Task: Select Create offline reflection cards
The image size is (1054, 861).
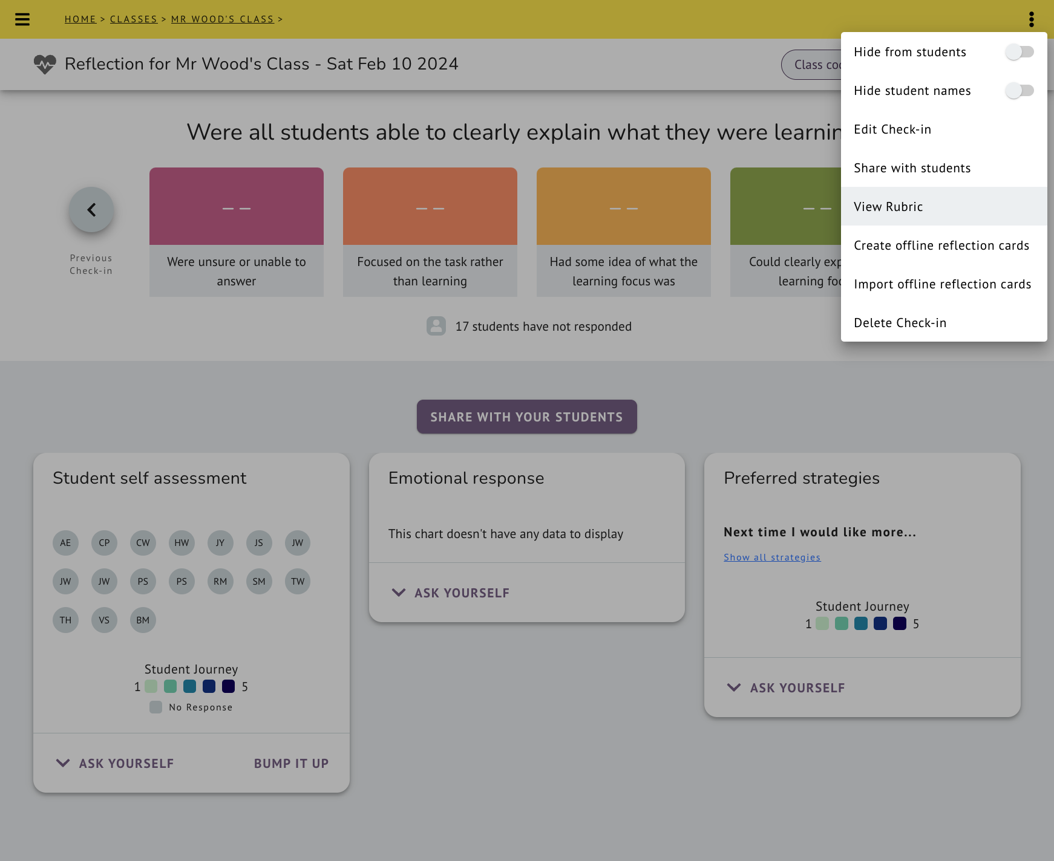Action: pos(944,245)
